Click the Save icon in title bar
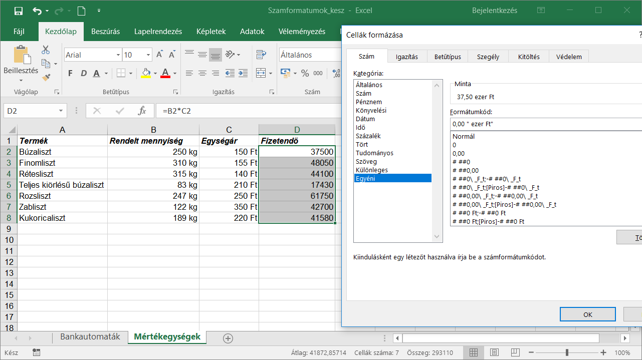Screen dimensions: 642x360 tap(19, 11)
